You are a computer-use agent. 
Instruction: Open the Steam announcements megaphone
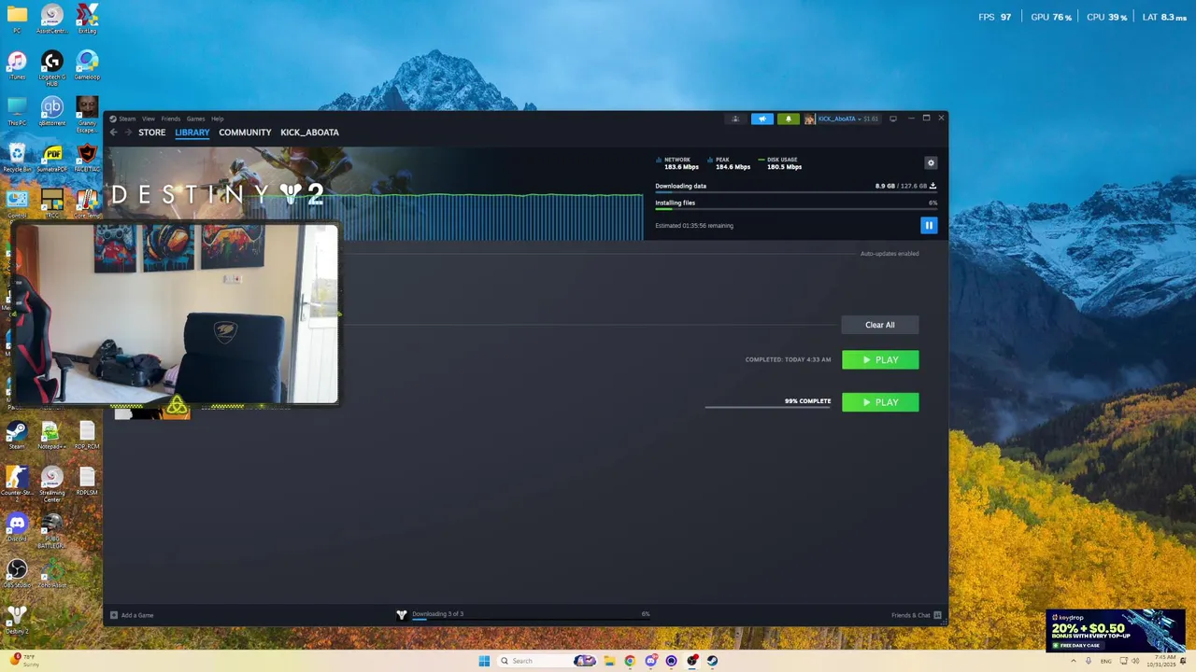[x=762, y=119]
